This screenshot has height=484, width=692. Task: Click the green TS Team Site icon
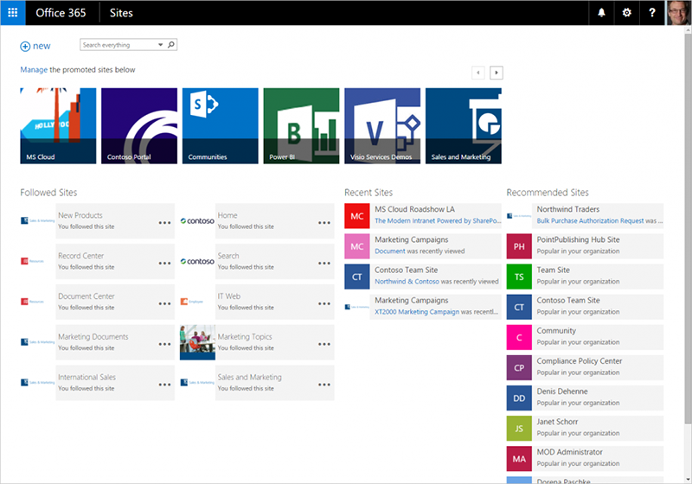tap(519, 277)
